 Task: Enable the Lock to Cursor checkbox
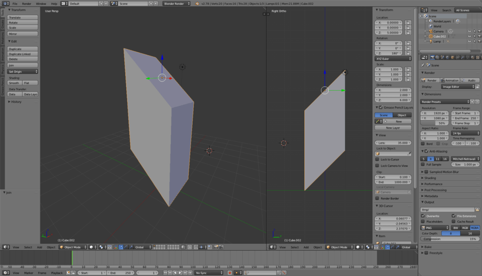(378, 159)
